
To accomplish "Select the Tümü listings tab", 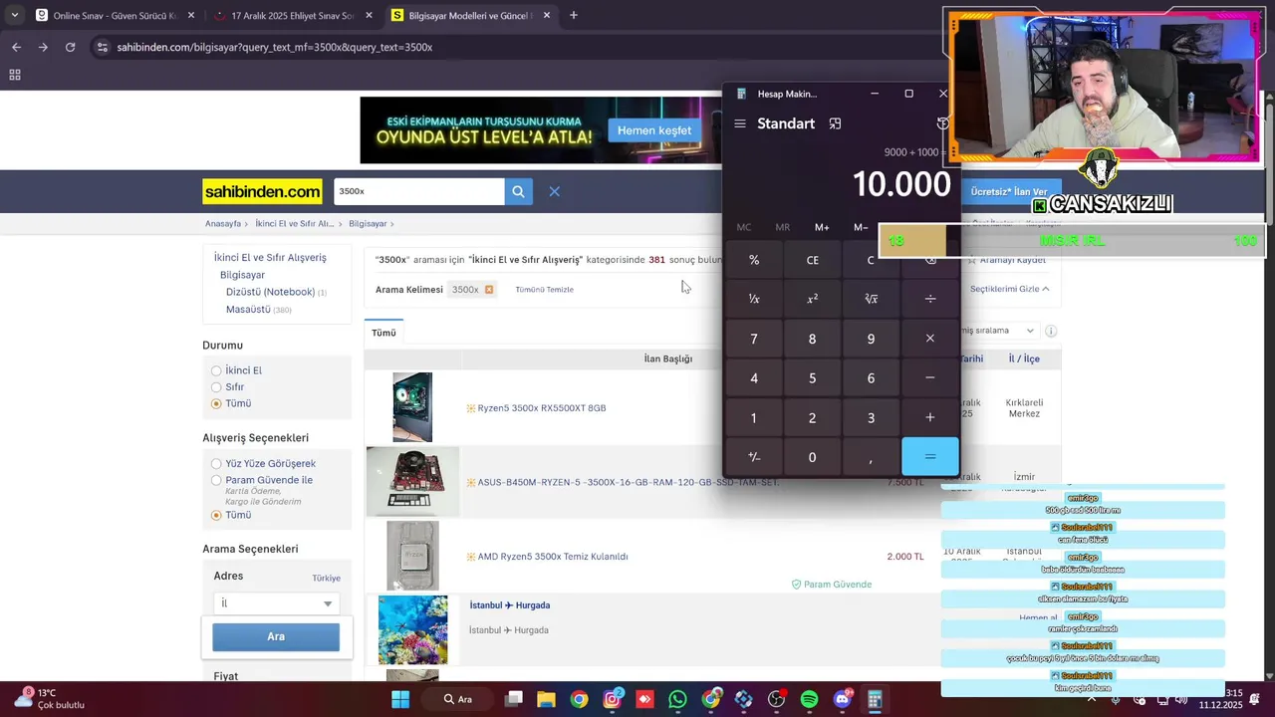I will (x=383, y=333).
